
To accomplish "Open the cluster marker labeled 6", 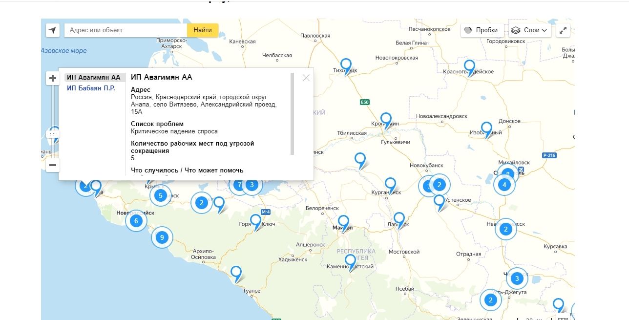I will pos(136,221).
